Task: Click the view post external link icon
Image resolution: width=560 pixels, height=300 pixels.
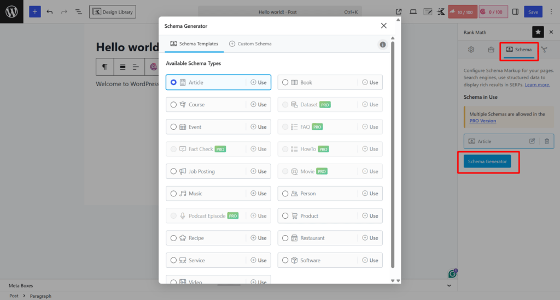Action: point(399,12)
